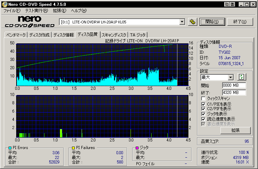
Task: Select the ディスク品質 tab
Action: pyautogui.click(x=87, y=34)
